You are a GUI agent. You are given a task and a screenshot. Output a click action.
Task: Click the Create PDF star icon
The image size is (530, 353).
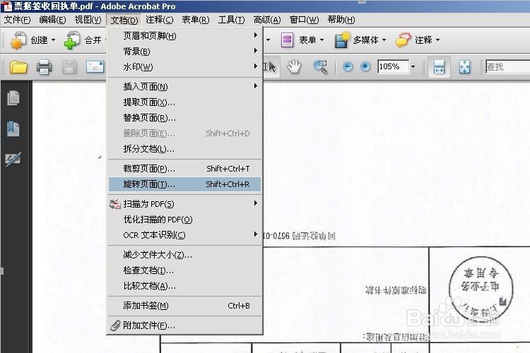(18, 40)
